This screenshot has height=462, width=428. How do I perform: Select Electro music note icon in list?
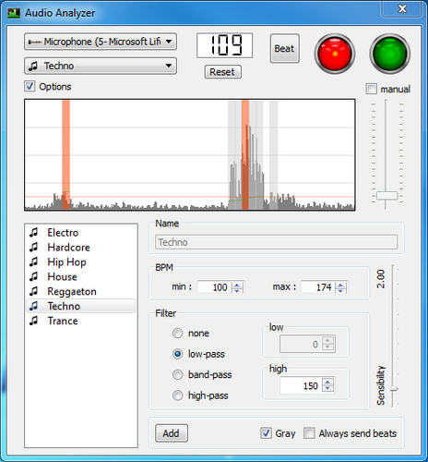[33, 232]
